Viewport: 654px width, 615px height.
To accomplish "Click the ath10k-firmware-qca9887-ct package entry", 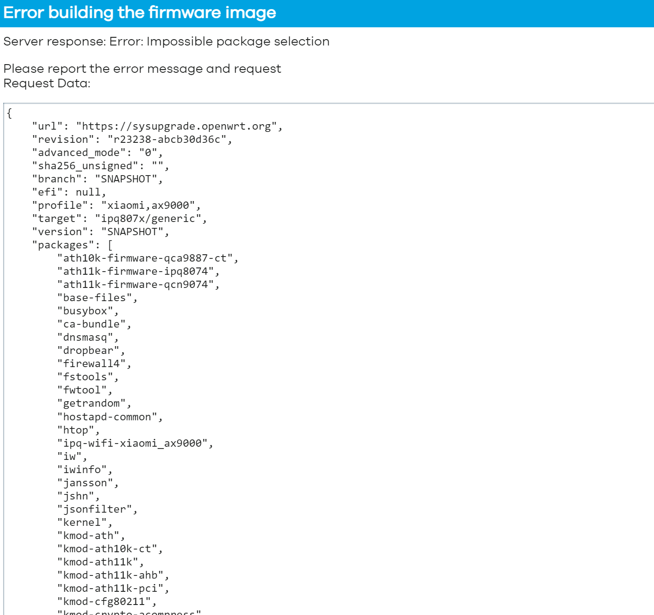I will tap(147, 258).
